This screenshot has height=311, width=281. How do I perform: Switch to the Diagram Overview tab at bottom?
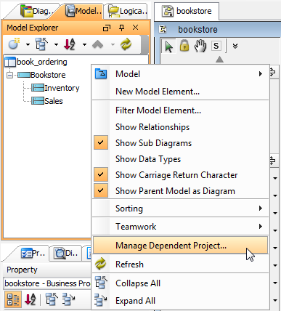[66, 254]
